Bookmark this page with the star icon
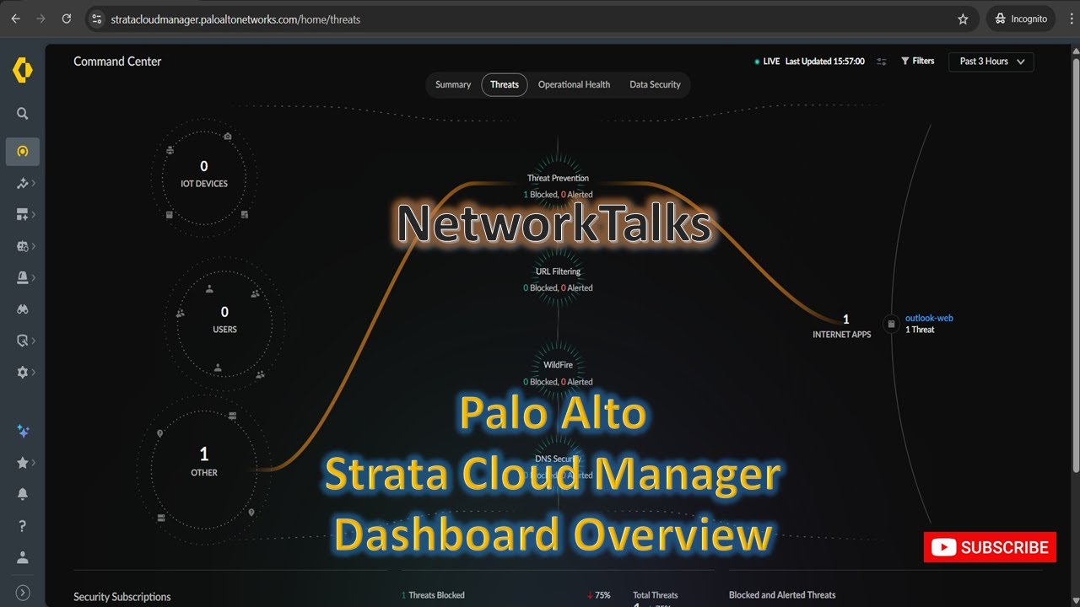 963,19
